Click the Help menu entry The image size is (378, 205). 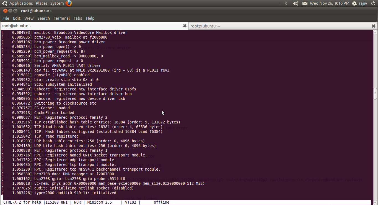click(90, 18)
